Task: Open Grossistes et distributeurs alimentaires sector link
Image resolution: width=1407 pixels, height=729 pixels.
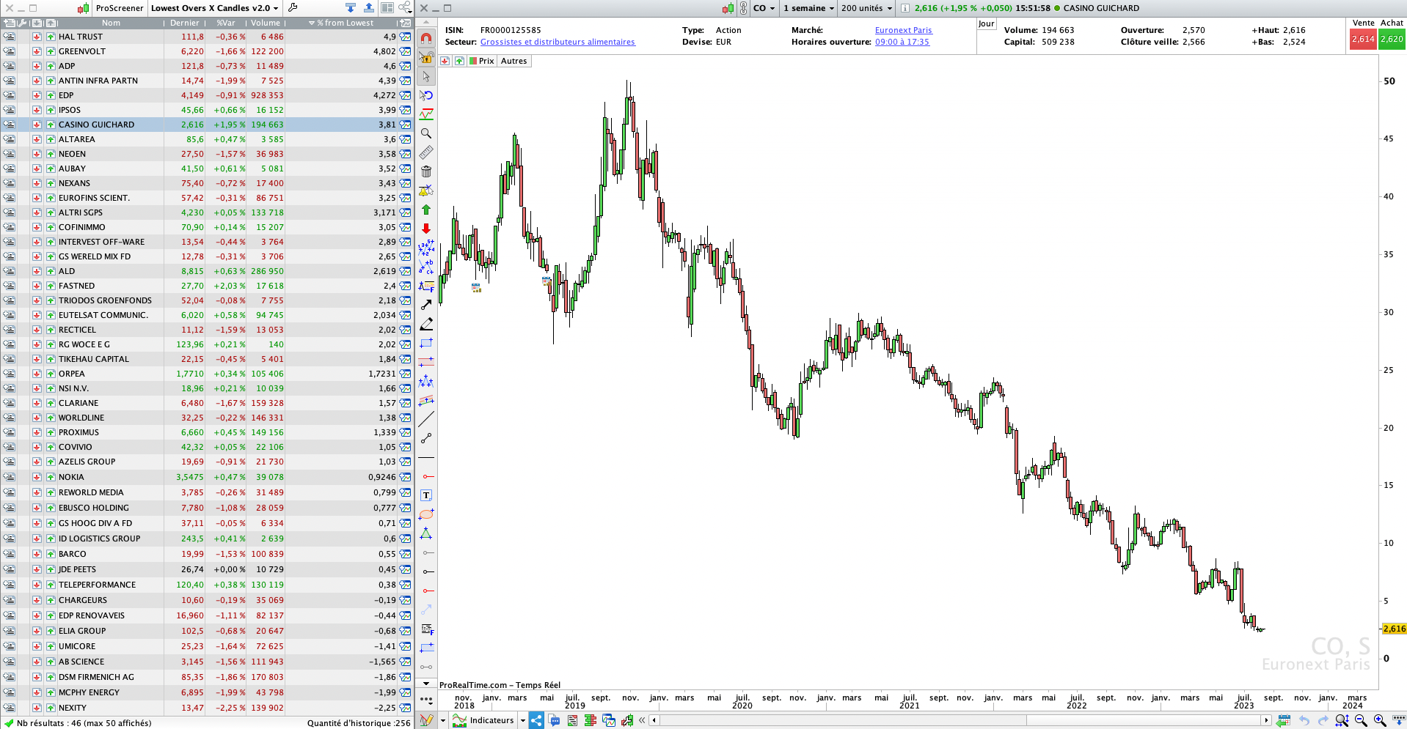Action: pos(558,42)
